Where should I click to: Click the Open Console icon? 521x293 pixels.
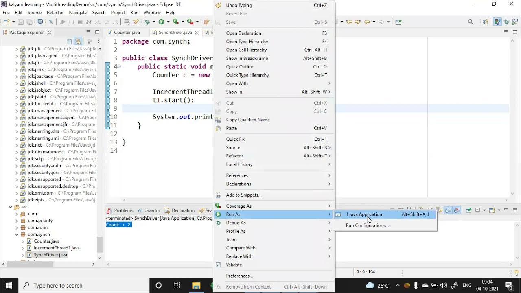(x=491, y=210)
